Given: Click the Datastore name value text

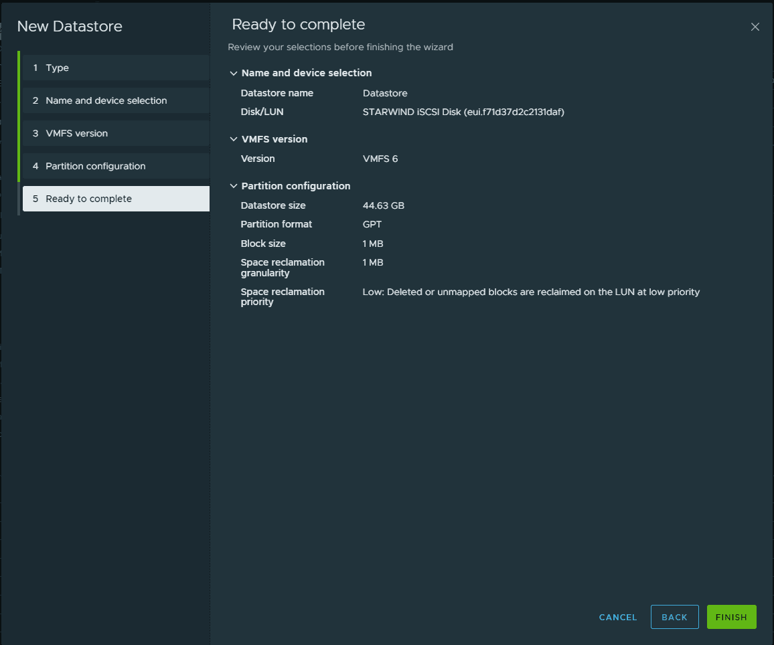Looking at the screenshot, I should [x=385, y=94].
